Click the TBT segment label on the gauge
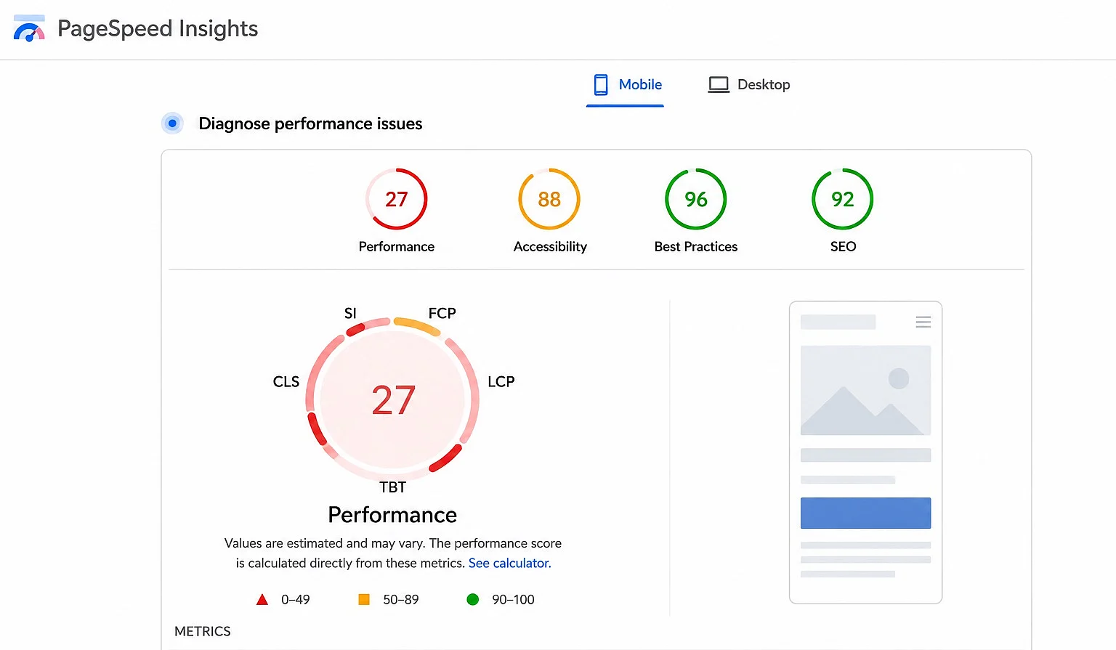This screenshot has width=1116, height=650. pos(393,487)
